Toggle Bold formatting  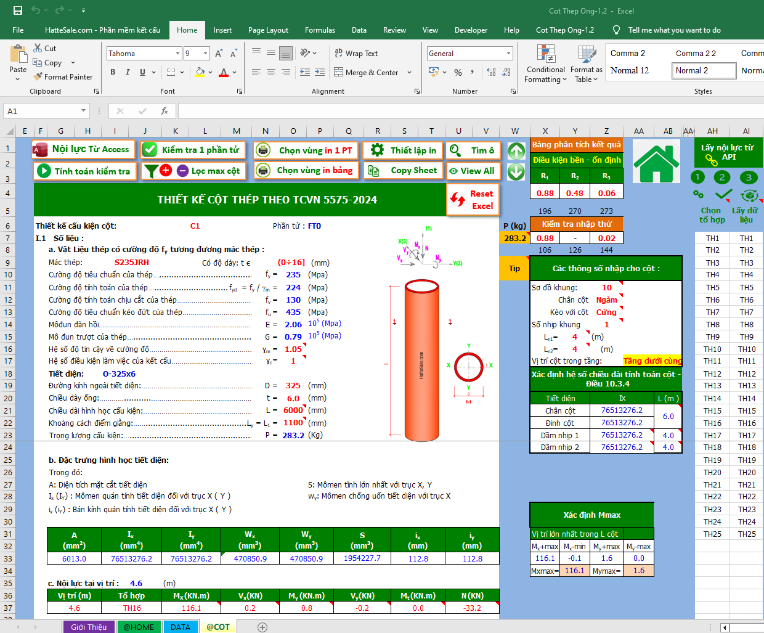pos(113,72)
